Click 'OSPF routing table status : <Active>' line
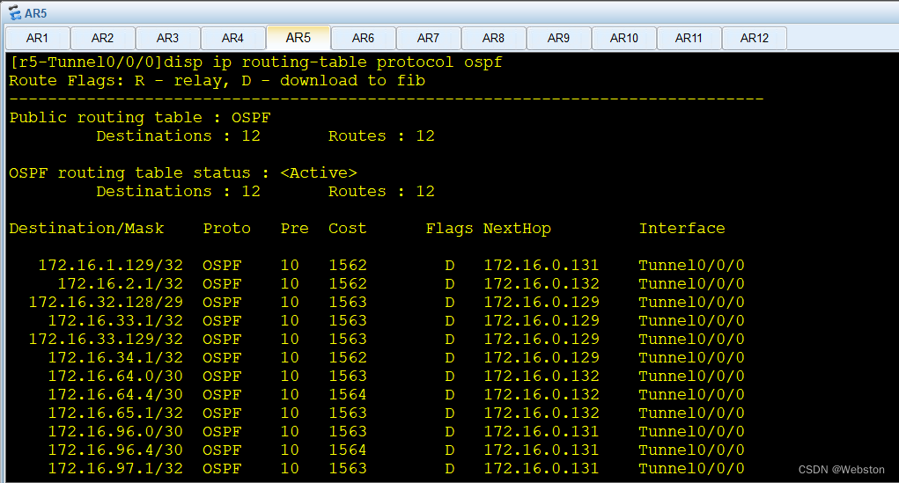The width and height of the screenshot is (899, 483). point(183,173)
